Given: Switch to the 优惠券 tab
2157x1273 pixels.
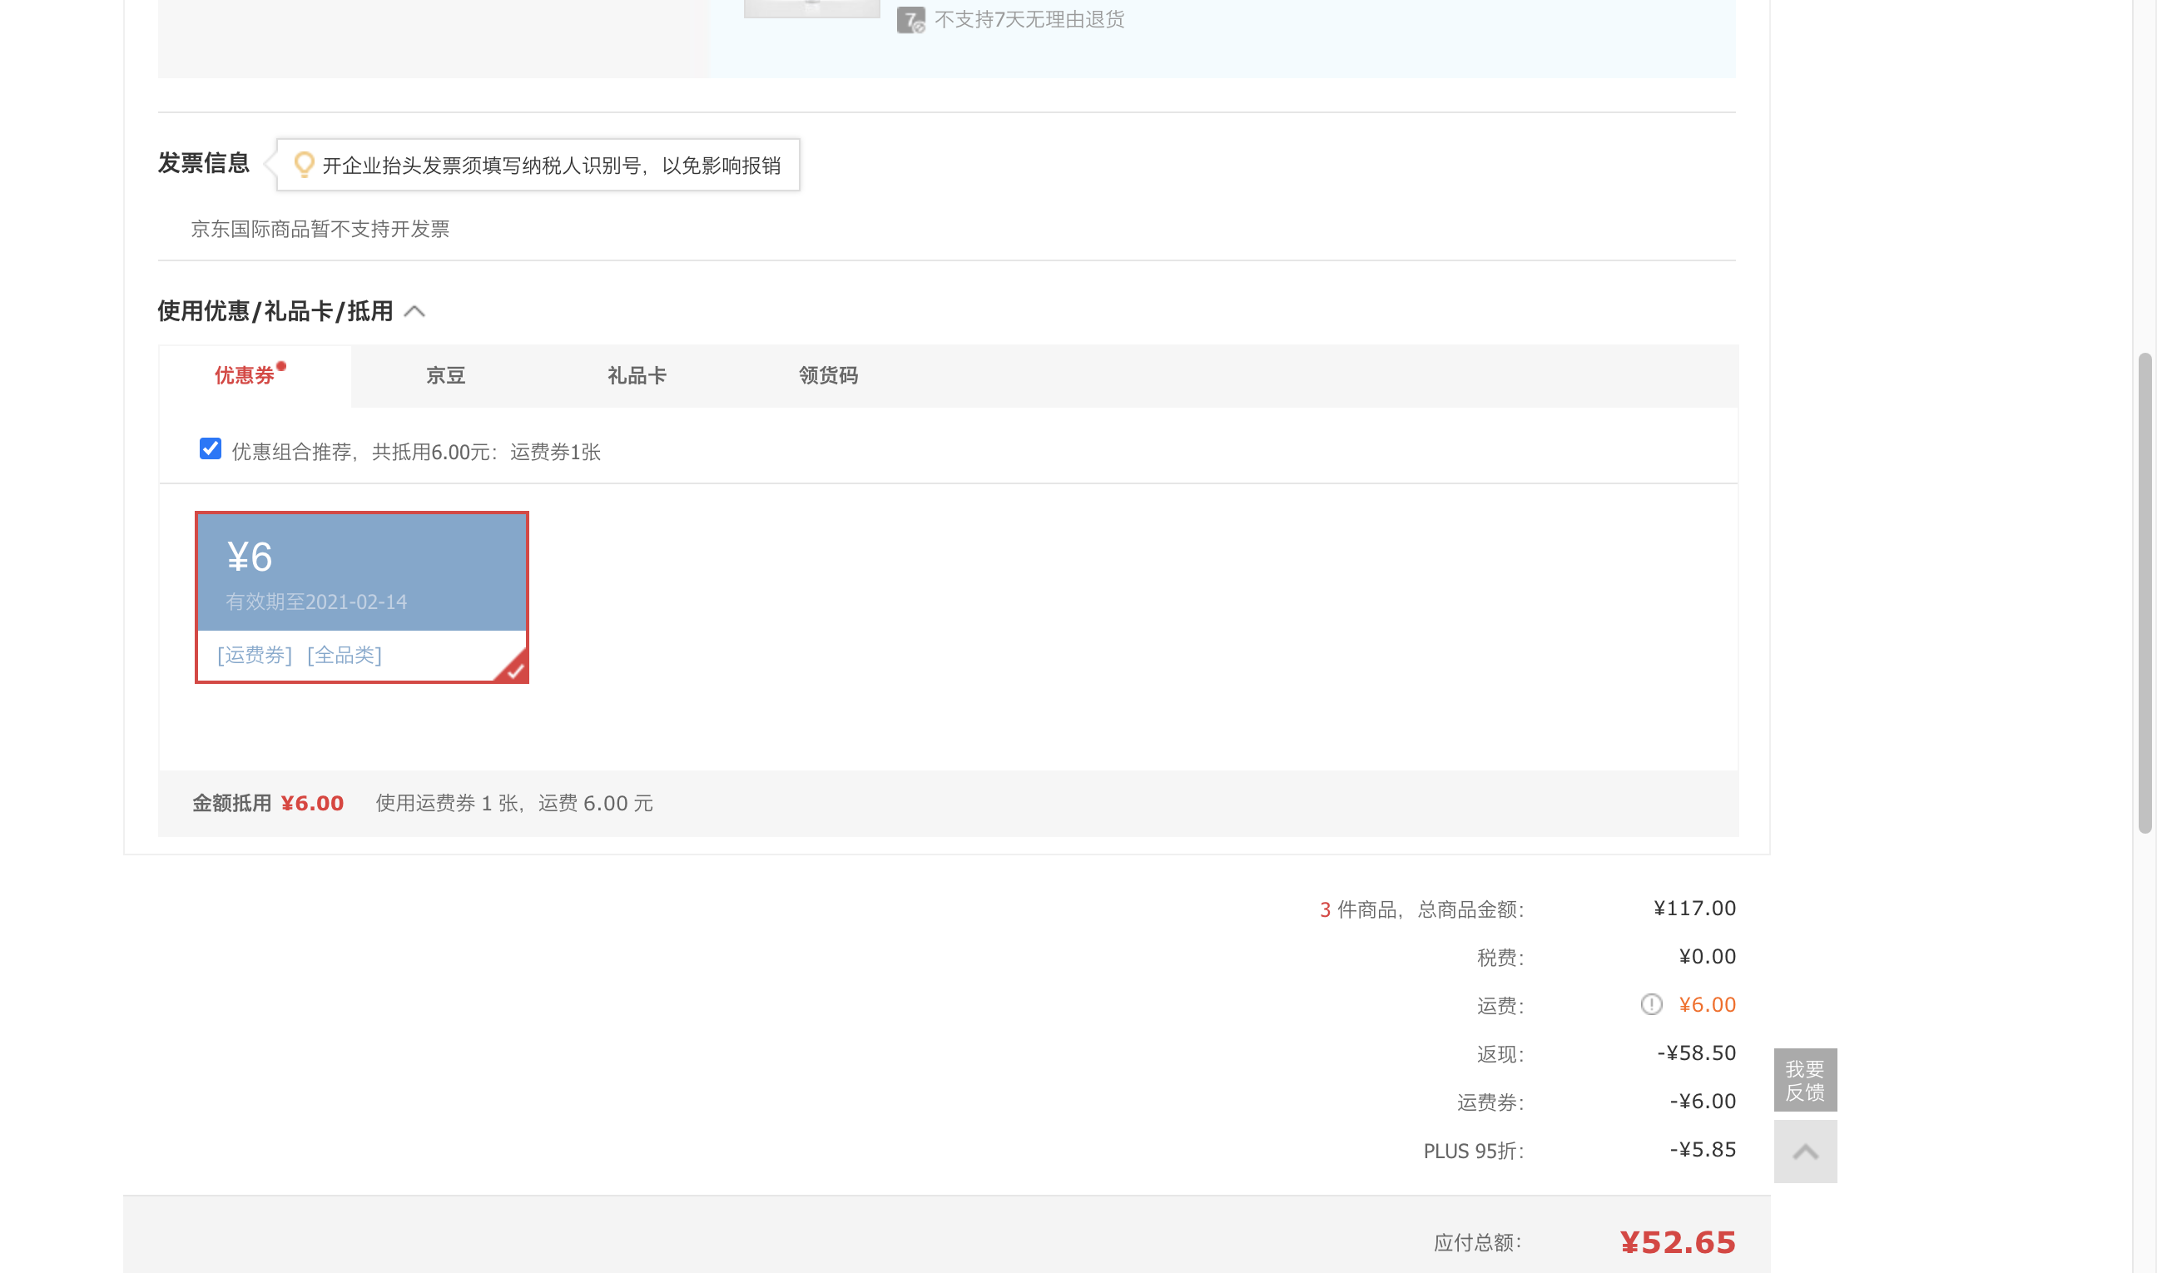Looking at the screenshot, I should coord(255,376).
